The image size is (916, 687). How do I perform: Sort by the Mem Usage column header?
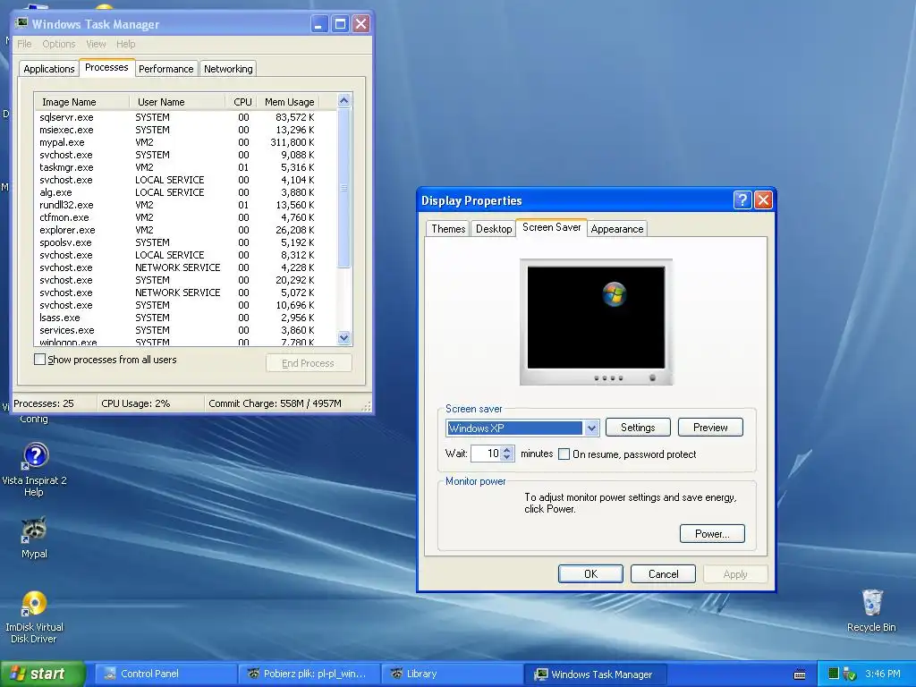tap(289, 102)
